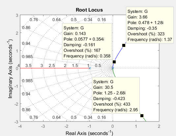Click the blue upper locus branch
176x136 pixels.
(x=119, y=53)
